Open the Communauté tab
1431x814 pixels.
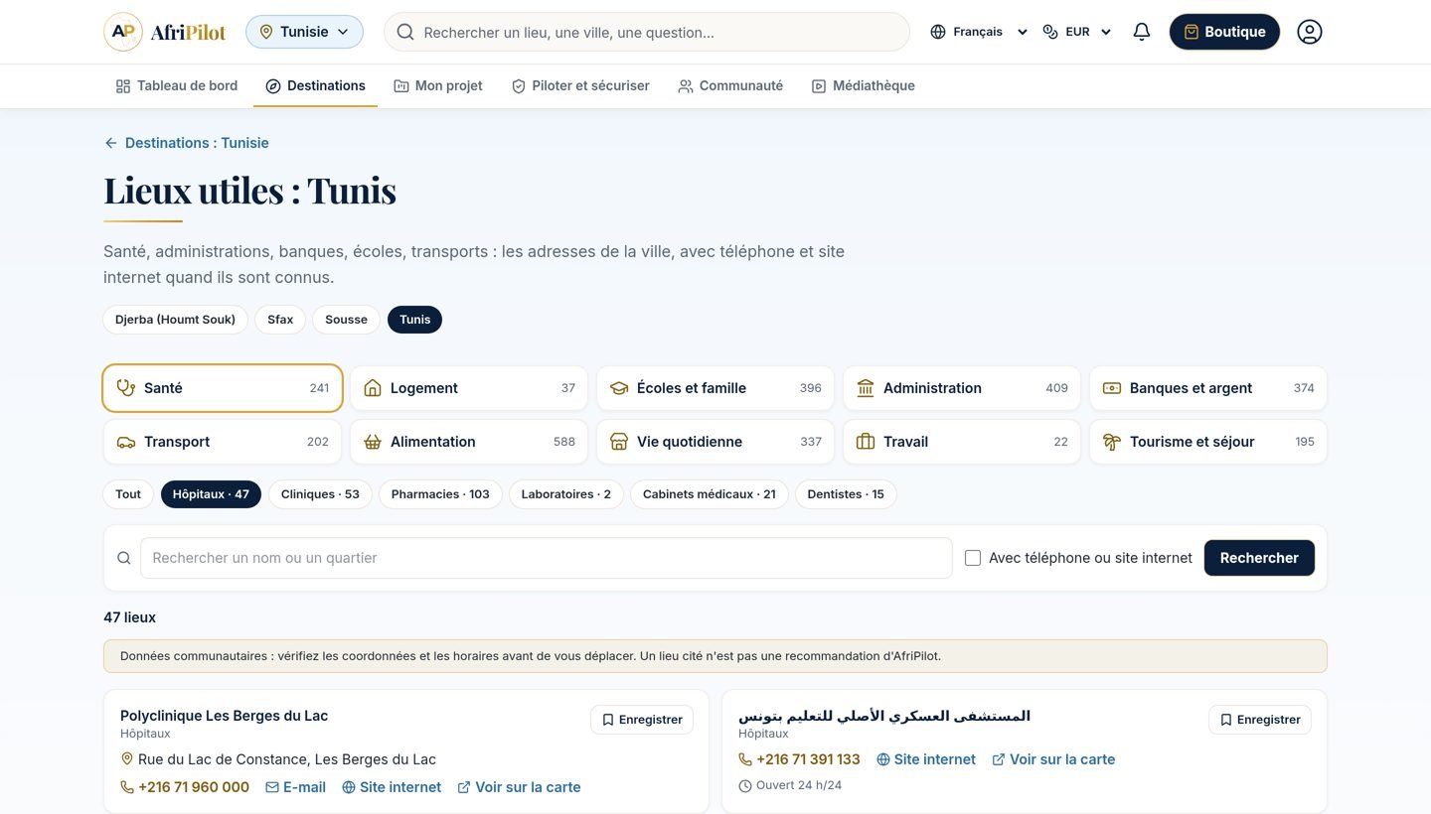pyautogui.click(x=730, y=86)
